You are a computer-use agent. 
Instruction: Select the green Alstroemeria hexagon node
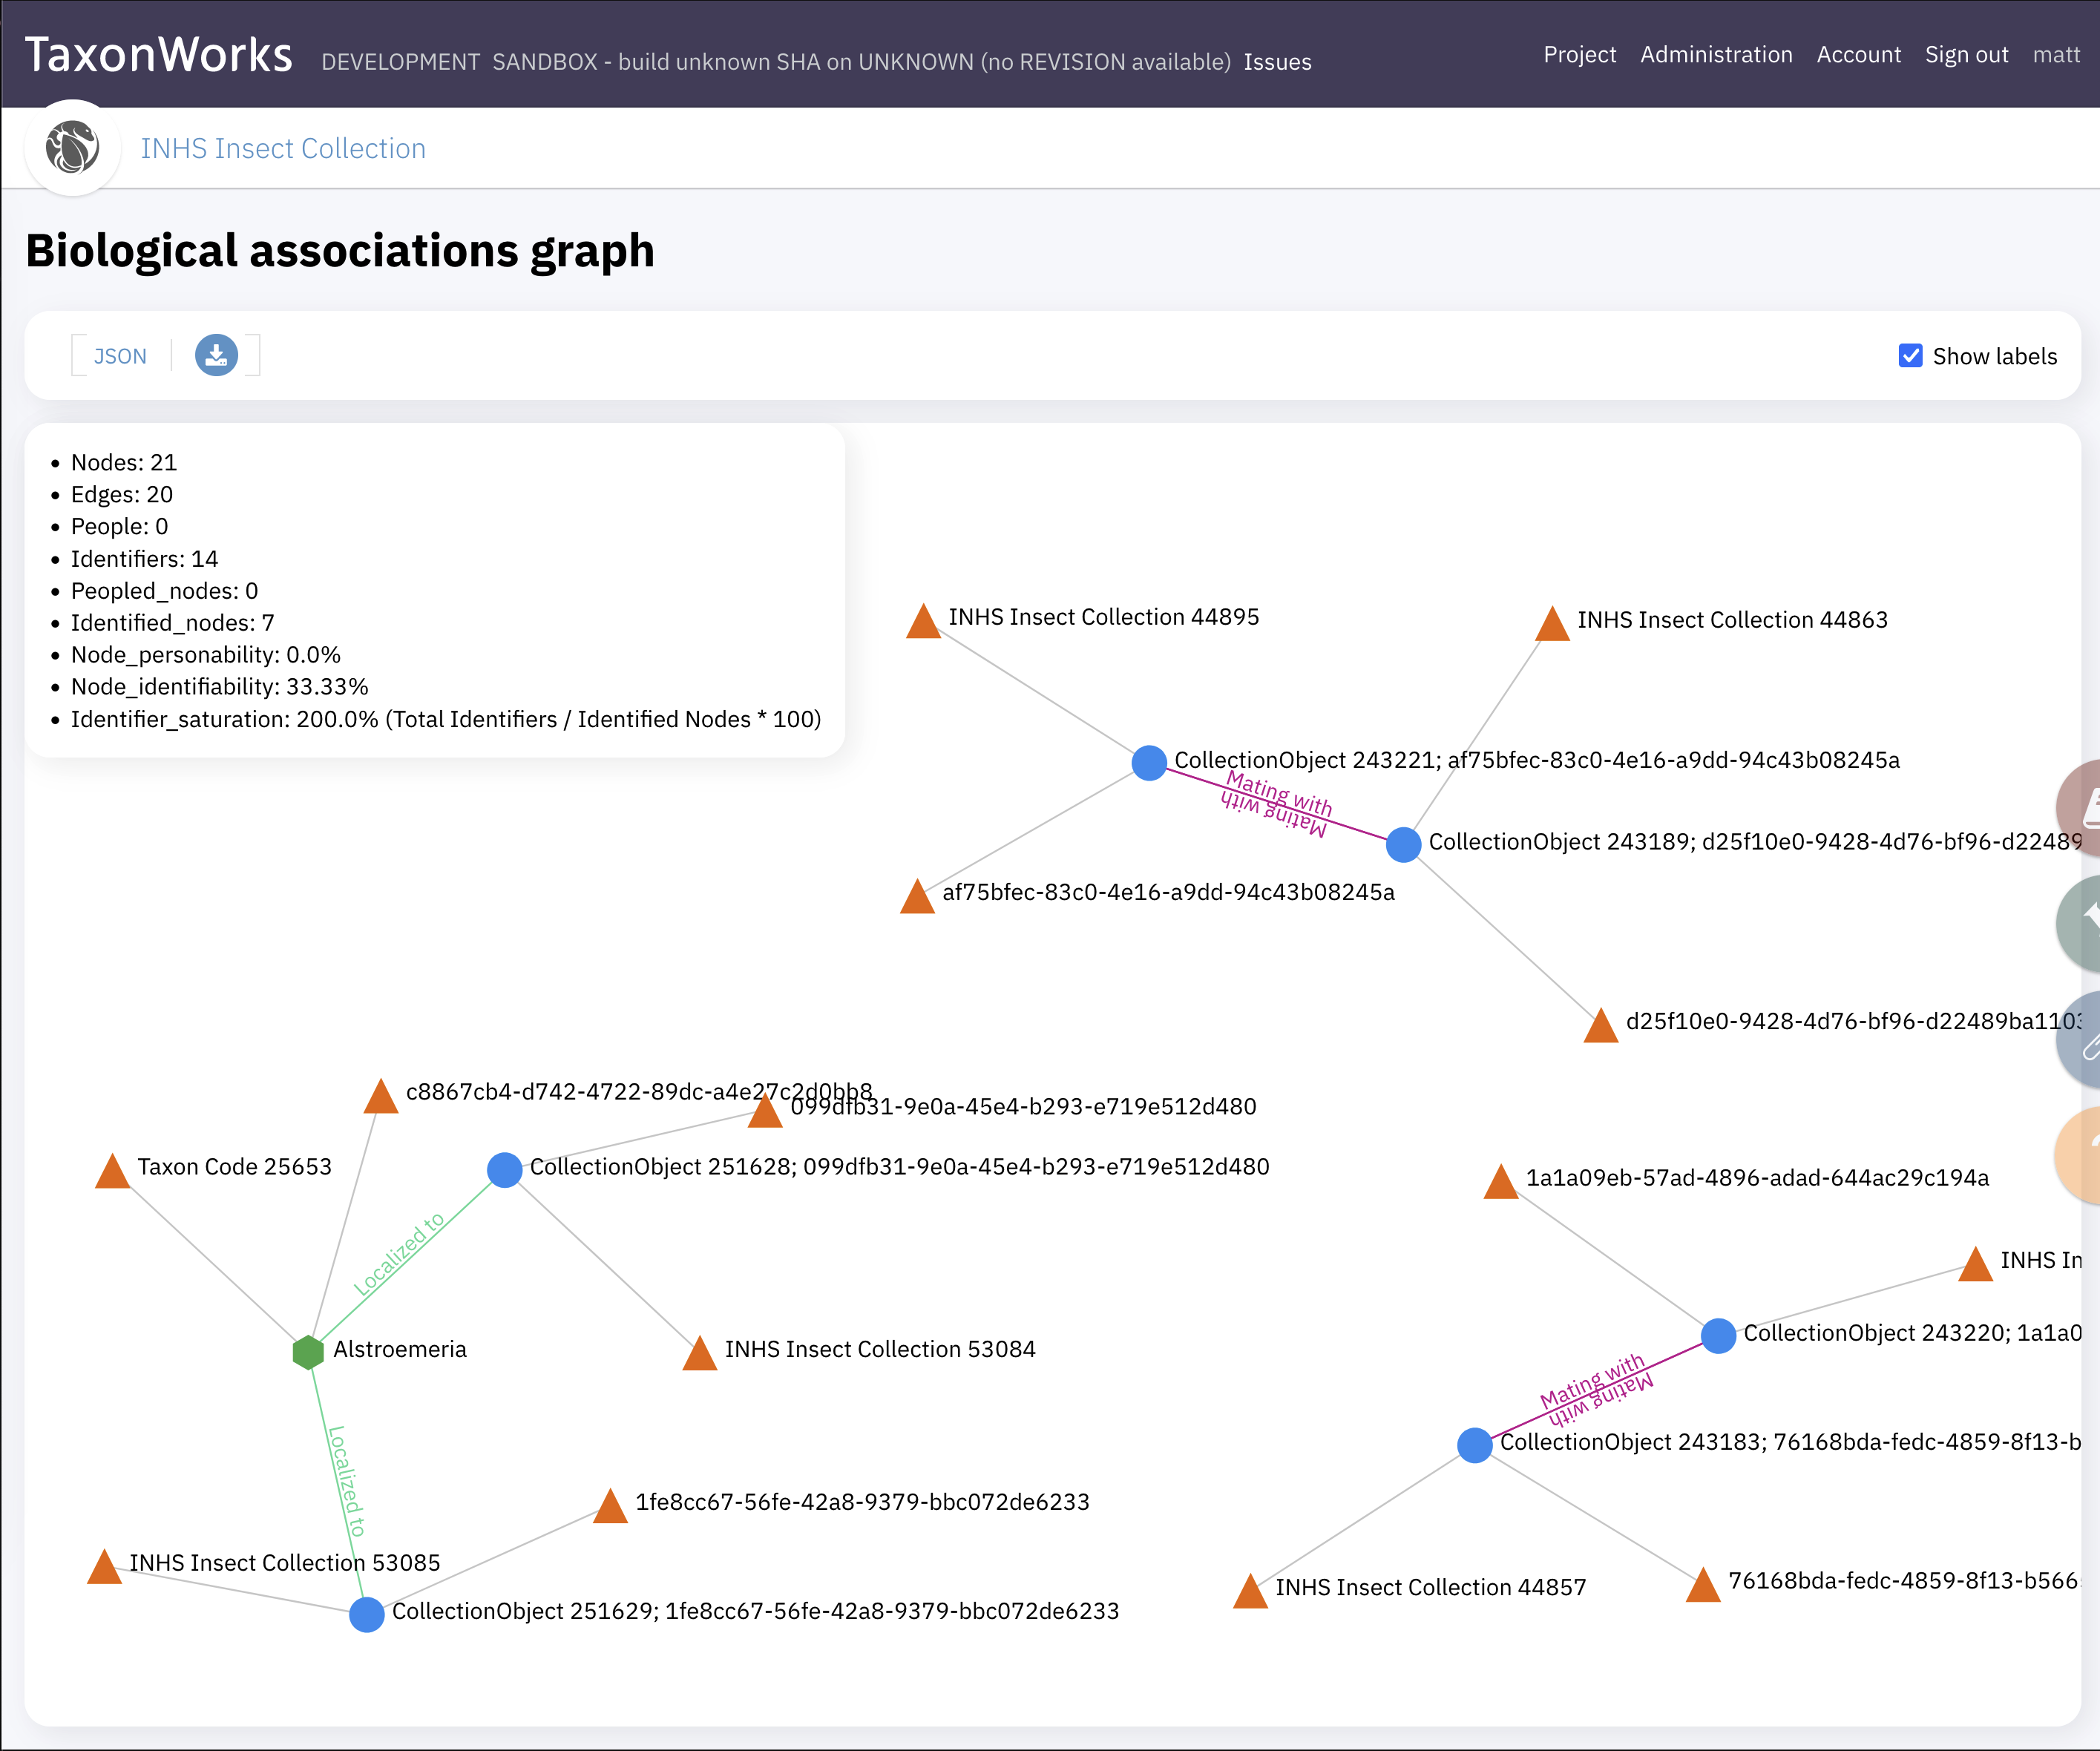(307, 1351)
